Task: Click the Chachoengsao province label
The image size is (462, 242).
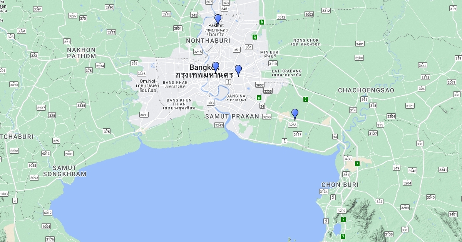Action: [366, 90]
